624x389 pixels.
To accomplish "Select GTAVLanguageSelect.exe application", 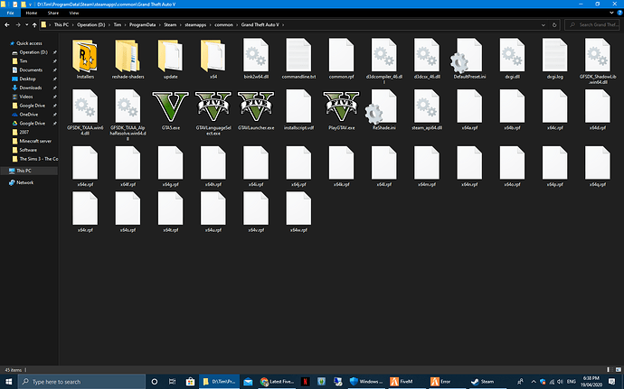I will 213,113.
